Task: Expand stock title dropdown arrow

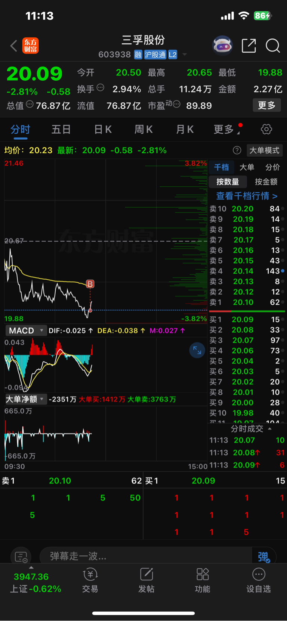Action: pos(185,55)
